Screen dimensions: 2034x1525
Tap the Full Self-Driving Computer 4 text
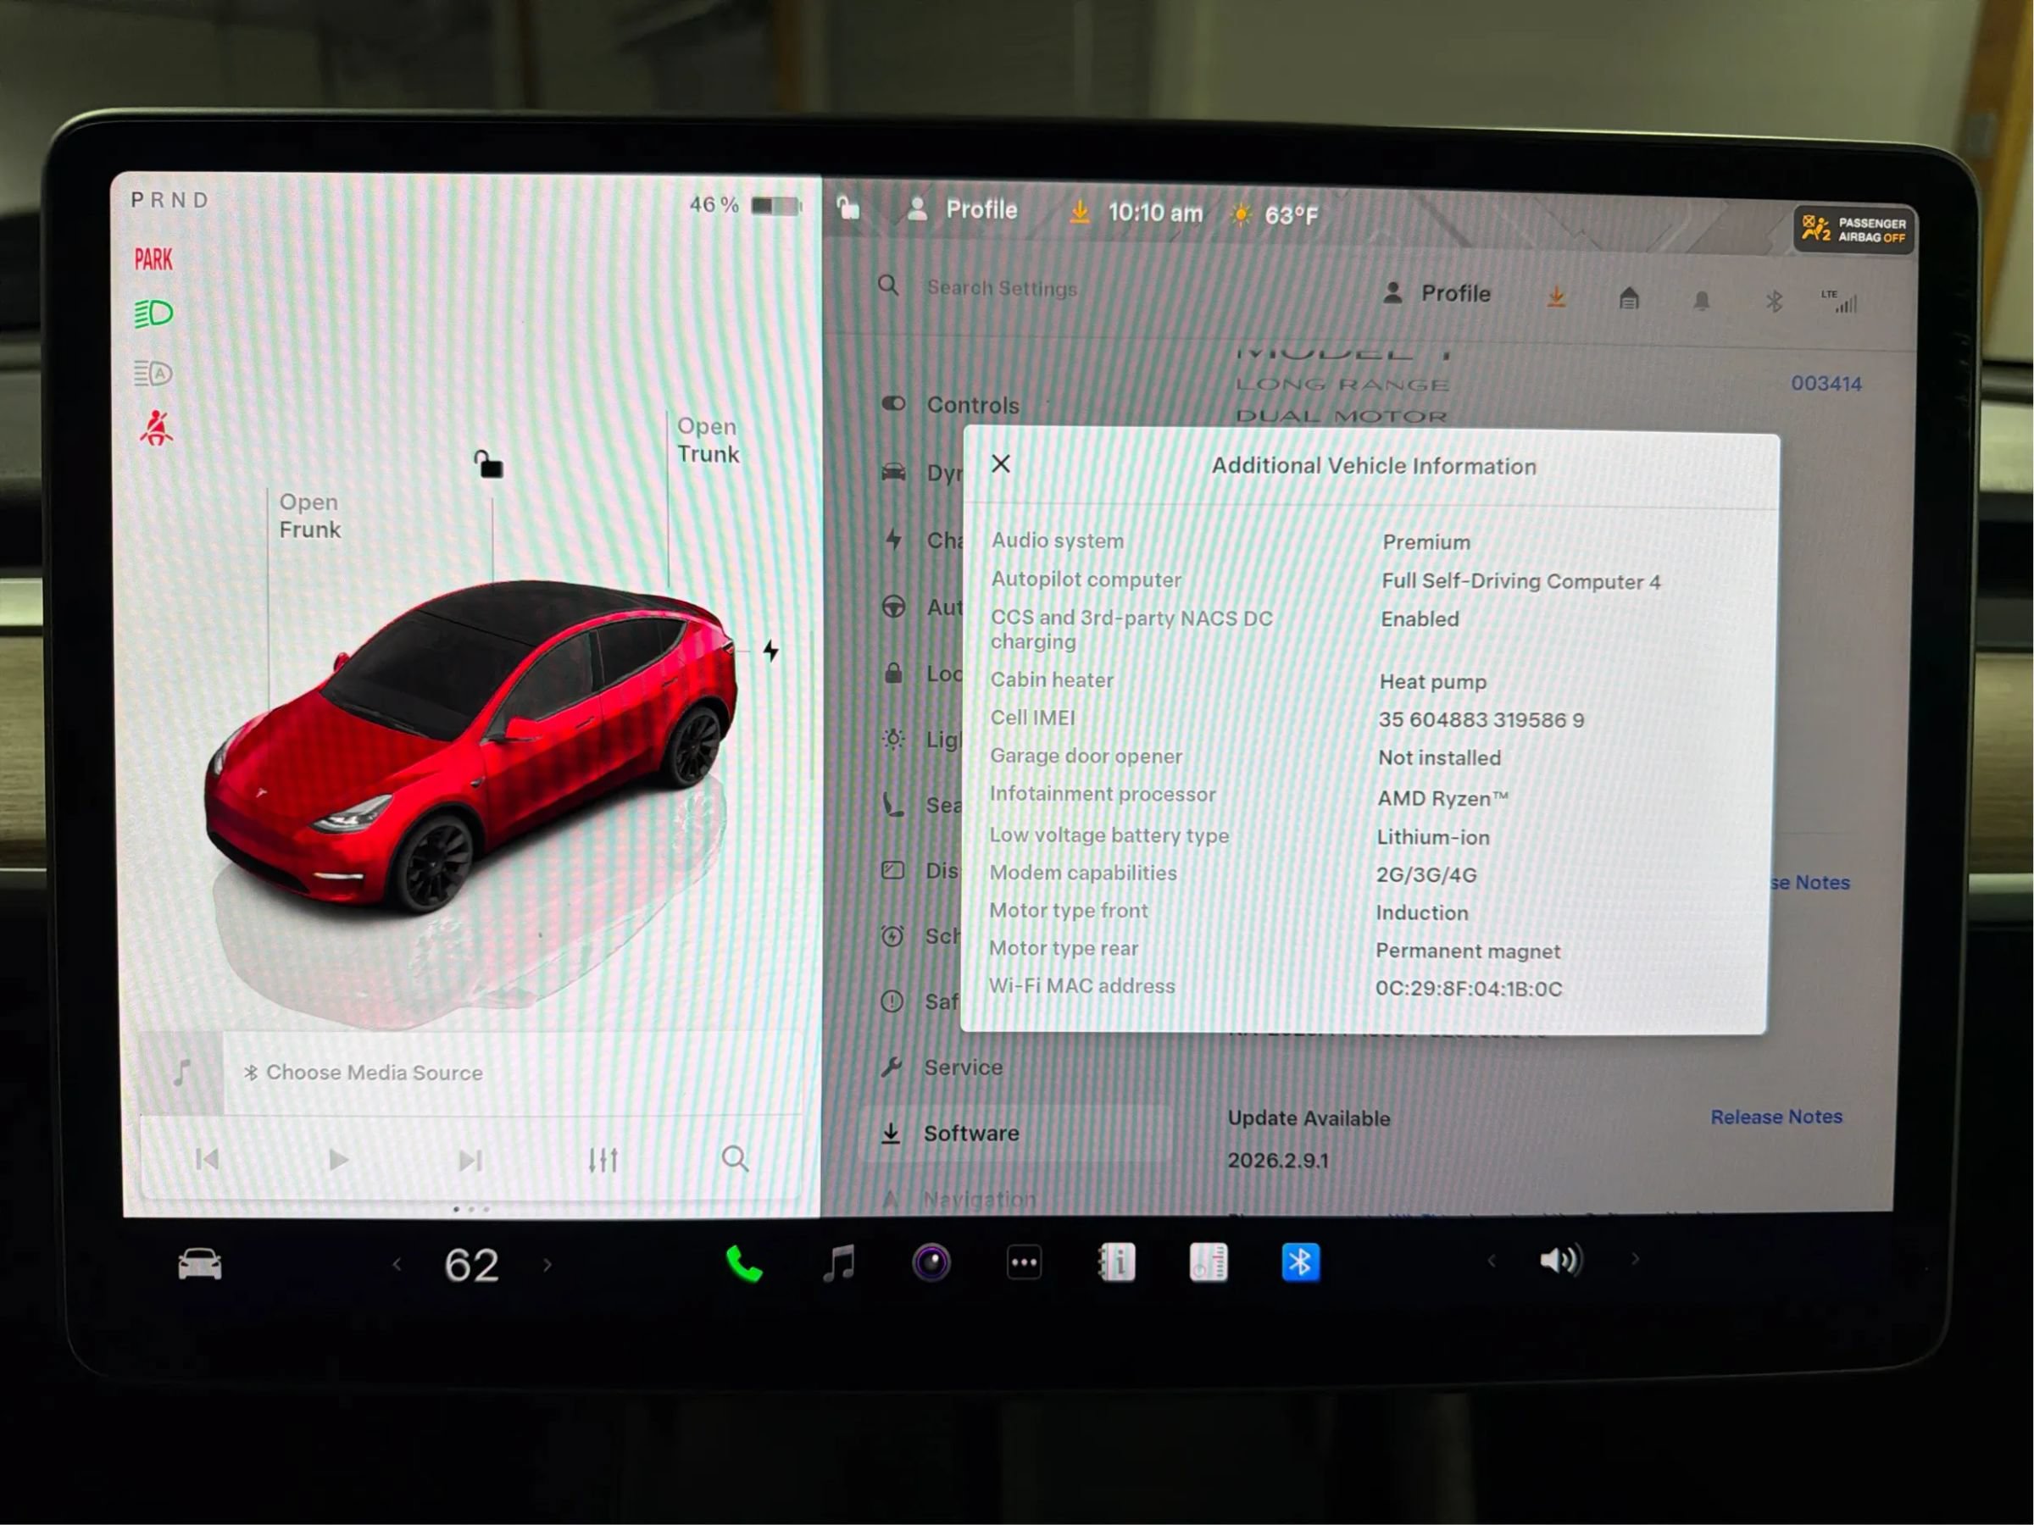click(1521, 581)
